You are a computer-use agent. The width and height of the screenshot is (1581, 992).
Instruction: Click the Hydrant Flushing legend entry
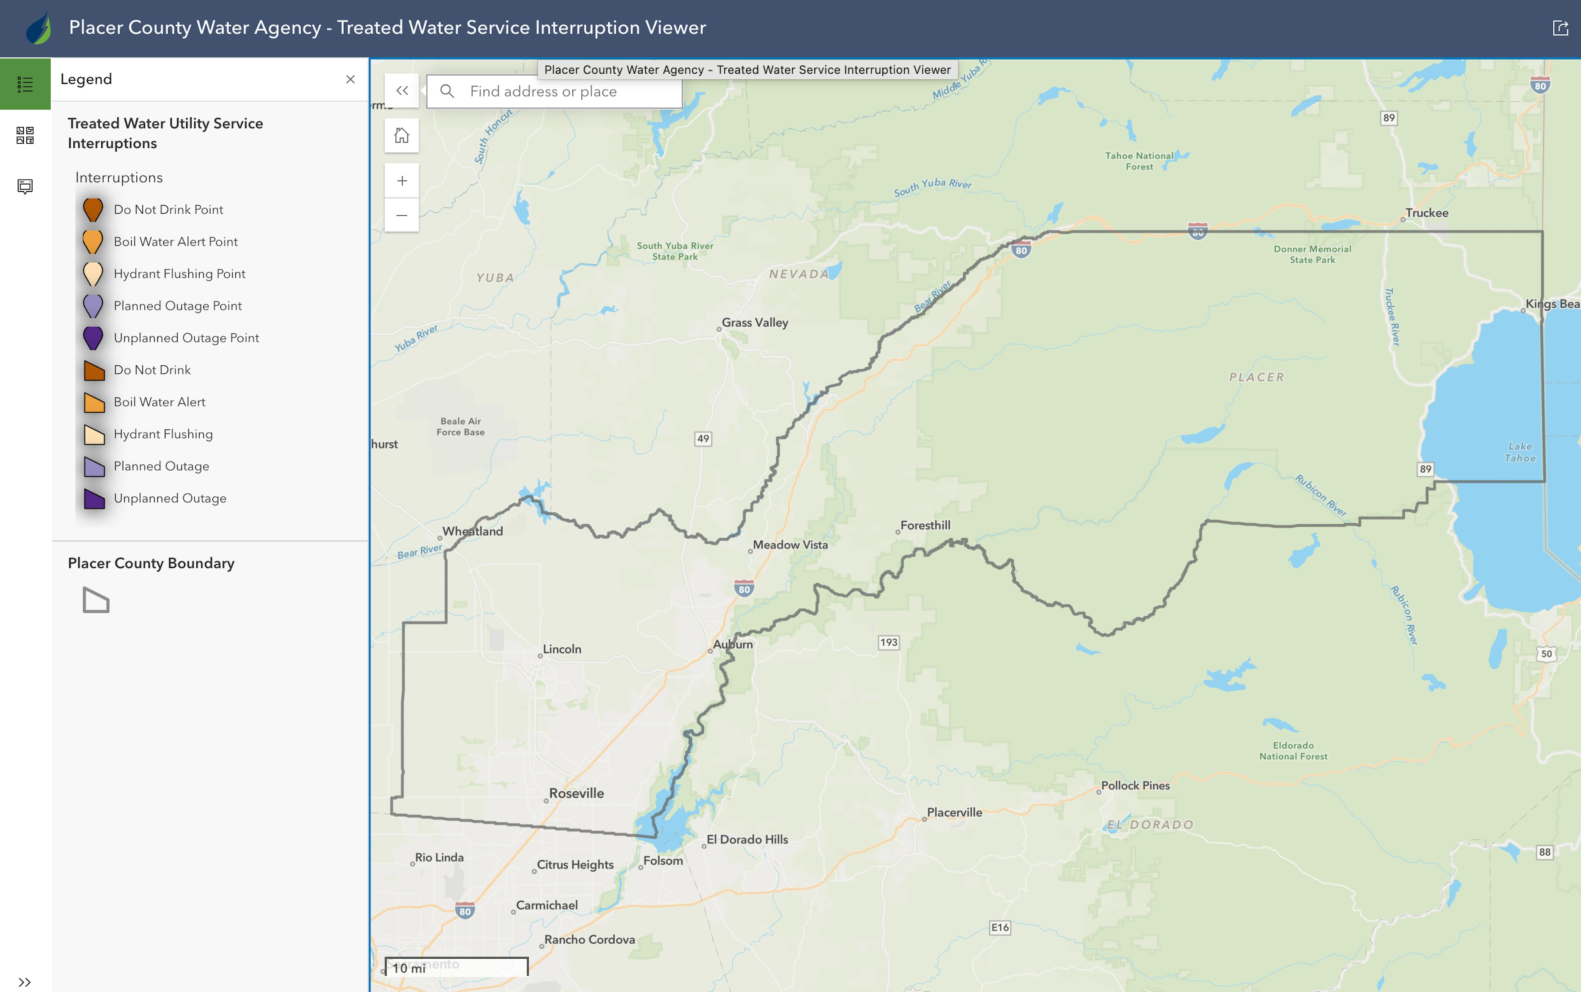point(163,434)
